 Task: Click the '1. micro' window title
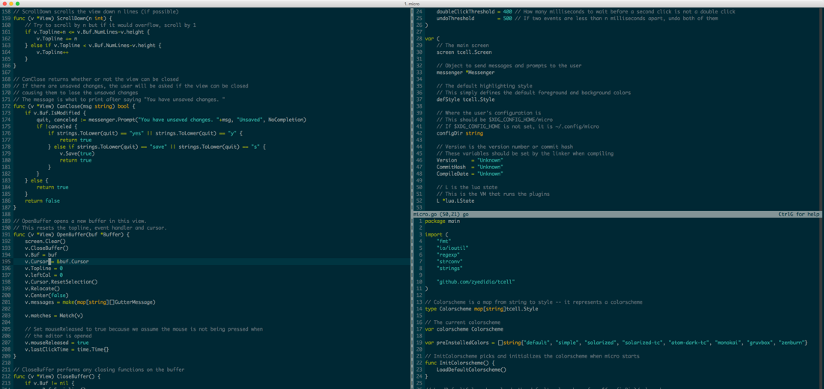point(412,4)
